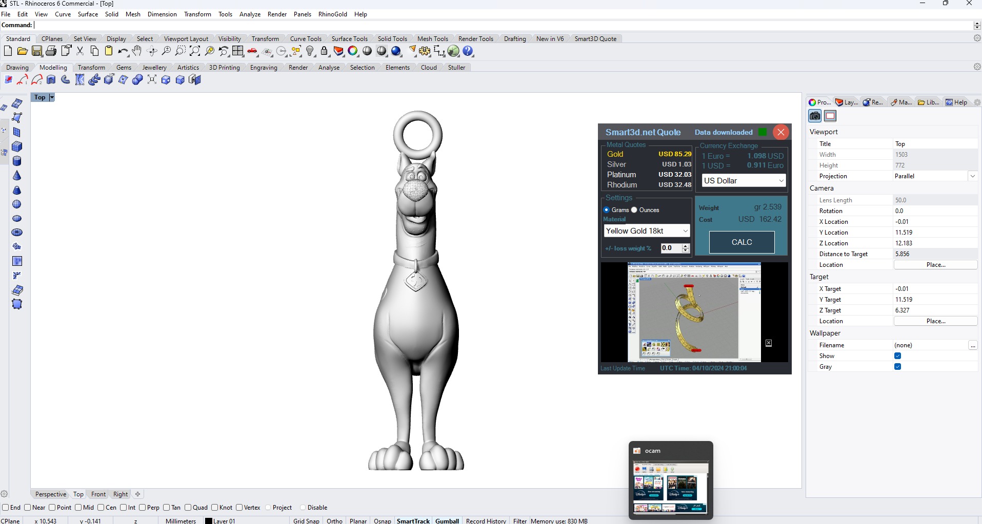
Task: Open the Smart3D Quote tab
Action: coord(595,39)
